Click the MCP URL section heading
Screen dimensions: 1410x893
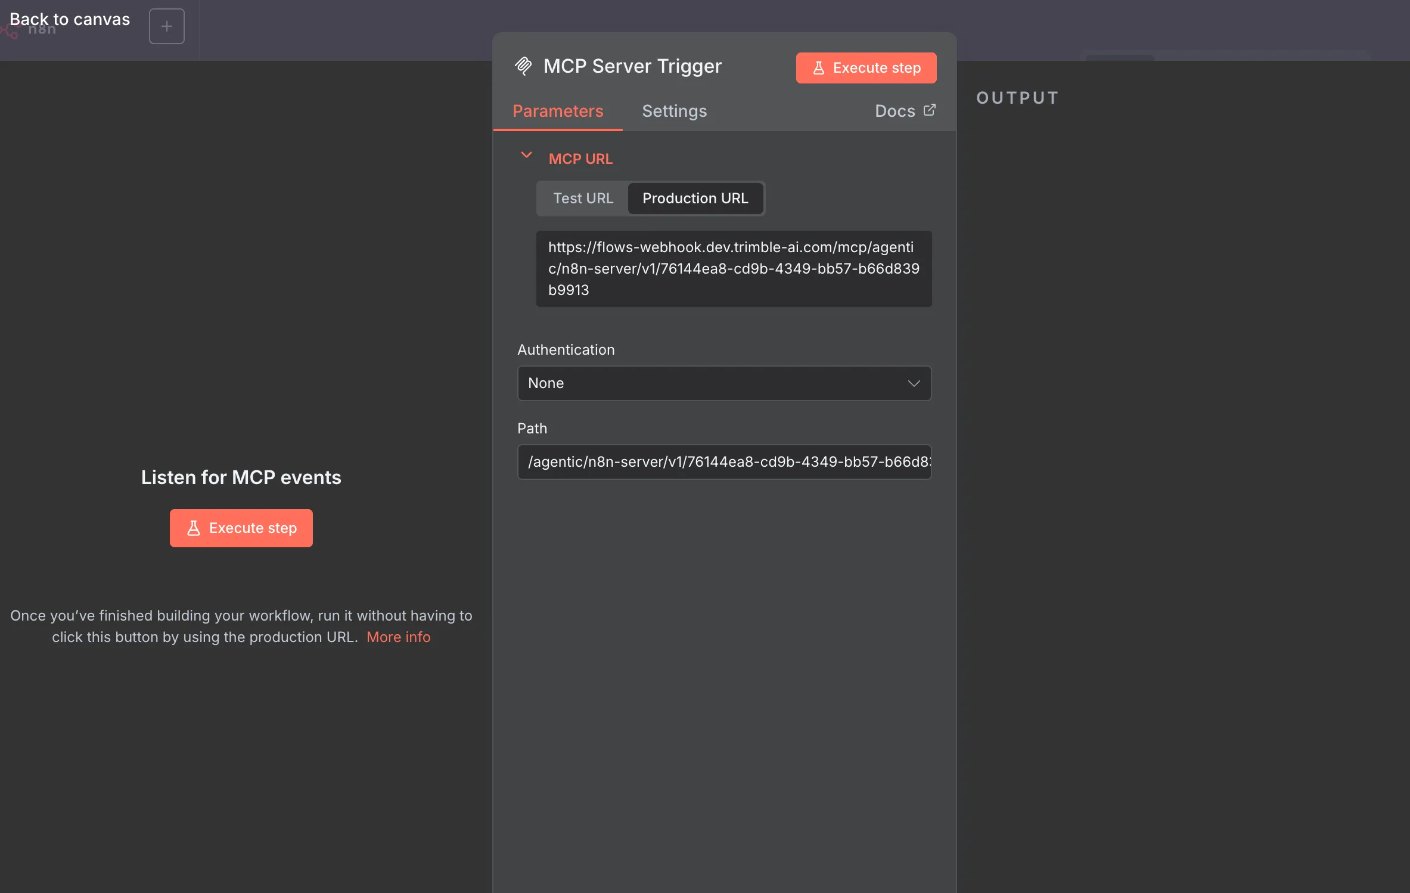pyautogui.click(x=580, y=159)
